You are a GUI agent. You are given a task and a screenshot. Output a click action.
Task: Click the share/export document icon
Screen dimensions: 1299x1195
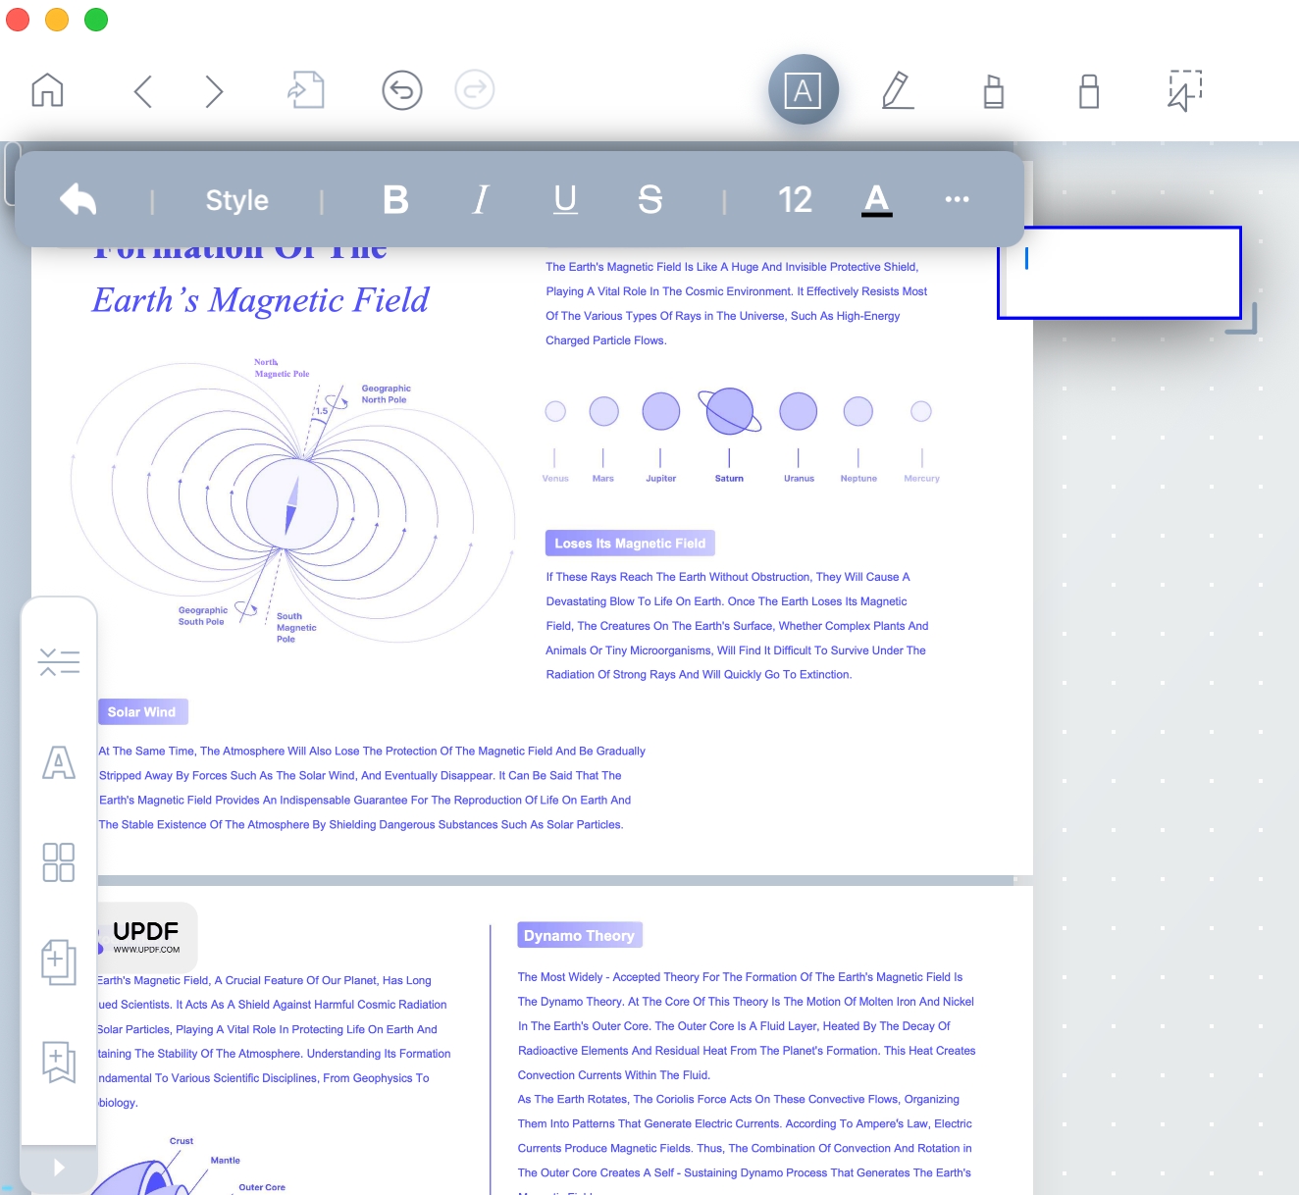point(306,90)
